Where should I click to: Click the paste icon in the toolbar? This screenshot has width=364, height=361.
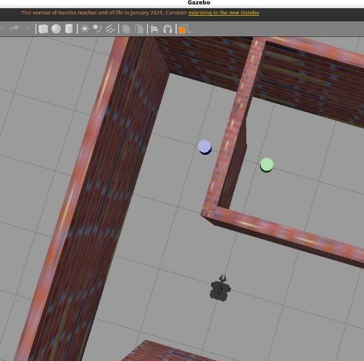(139, 29)
